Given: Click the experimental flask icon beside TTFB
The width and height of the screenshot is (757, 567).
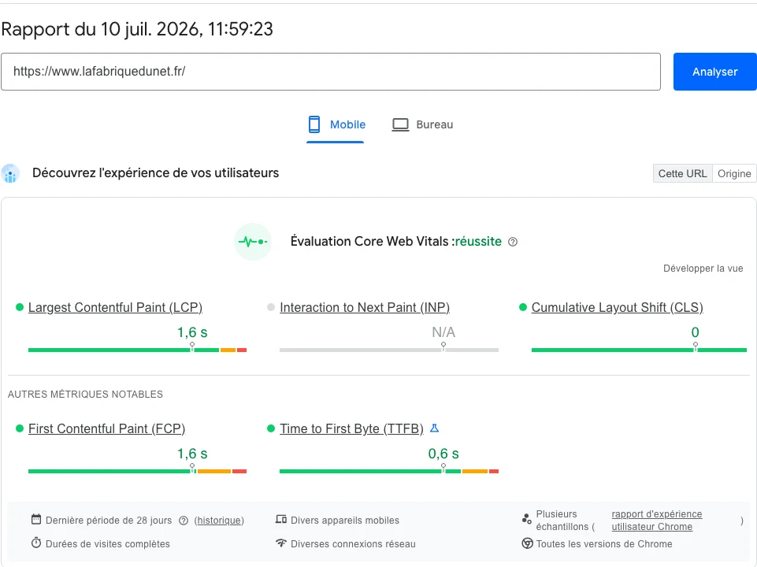Looking at the screenshot, I should 435,428.
